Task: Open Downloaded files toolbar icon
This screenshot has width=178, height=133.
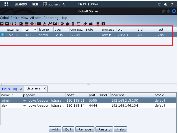Action: (45, 24)
